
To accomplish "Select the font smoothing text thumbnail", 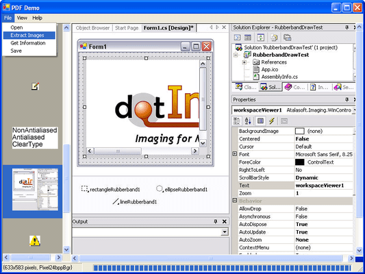I will tap(35, 138).
